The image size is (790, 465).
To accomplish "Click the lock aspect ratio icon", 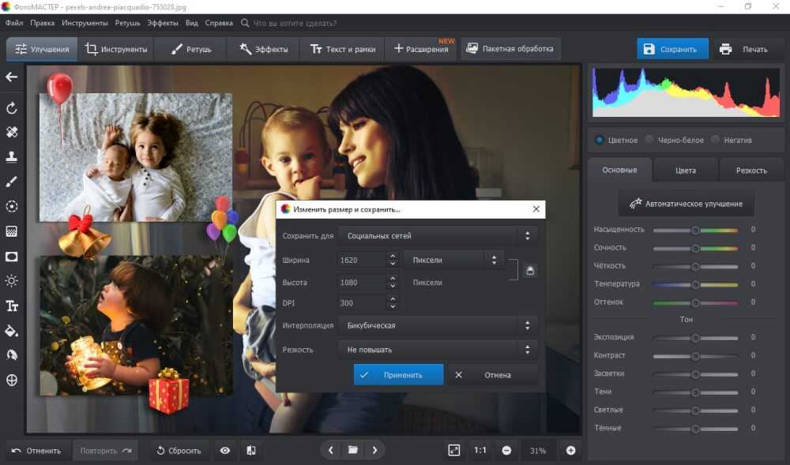I will pyautogui.click(x=530, y=271).
